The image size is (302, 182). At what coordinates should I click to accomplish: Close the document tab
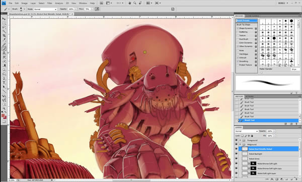coord(72,14)
